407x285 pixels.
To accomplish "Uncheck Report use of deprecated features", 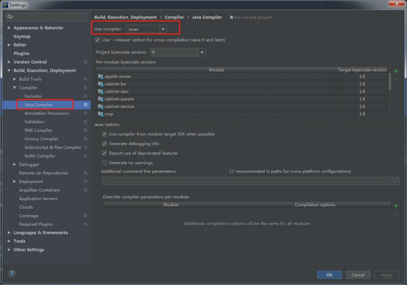I will [104, 153].
